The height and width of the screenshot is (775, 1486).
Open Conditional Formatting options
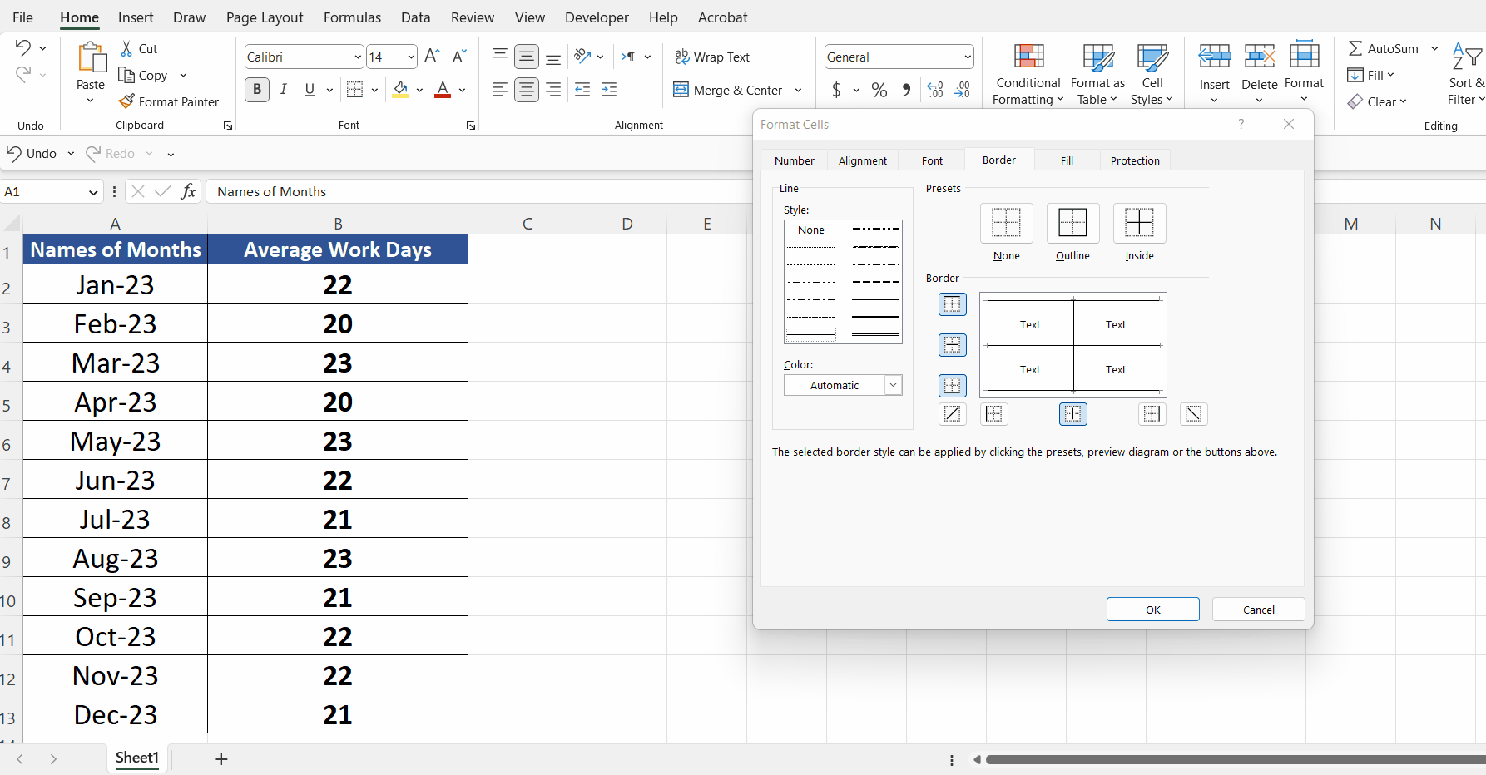pyautogui.click(x=1028, y=73)
